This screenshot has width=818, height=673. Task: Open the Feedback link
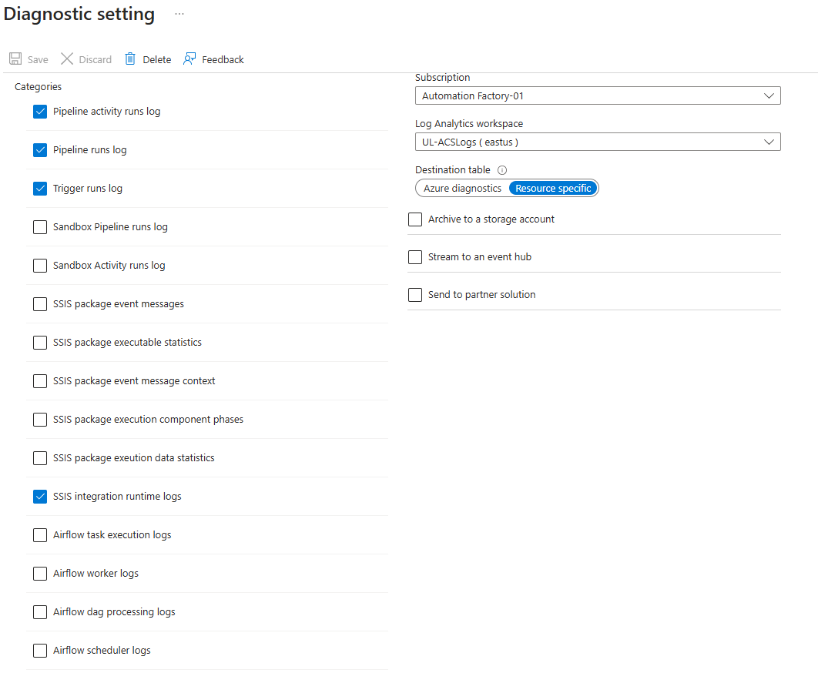pyautogui.click(x=223, y=59)
